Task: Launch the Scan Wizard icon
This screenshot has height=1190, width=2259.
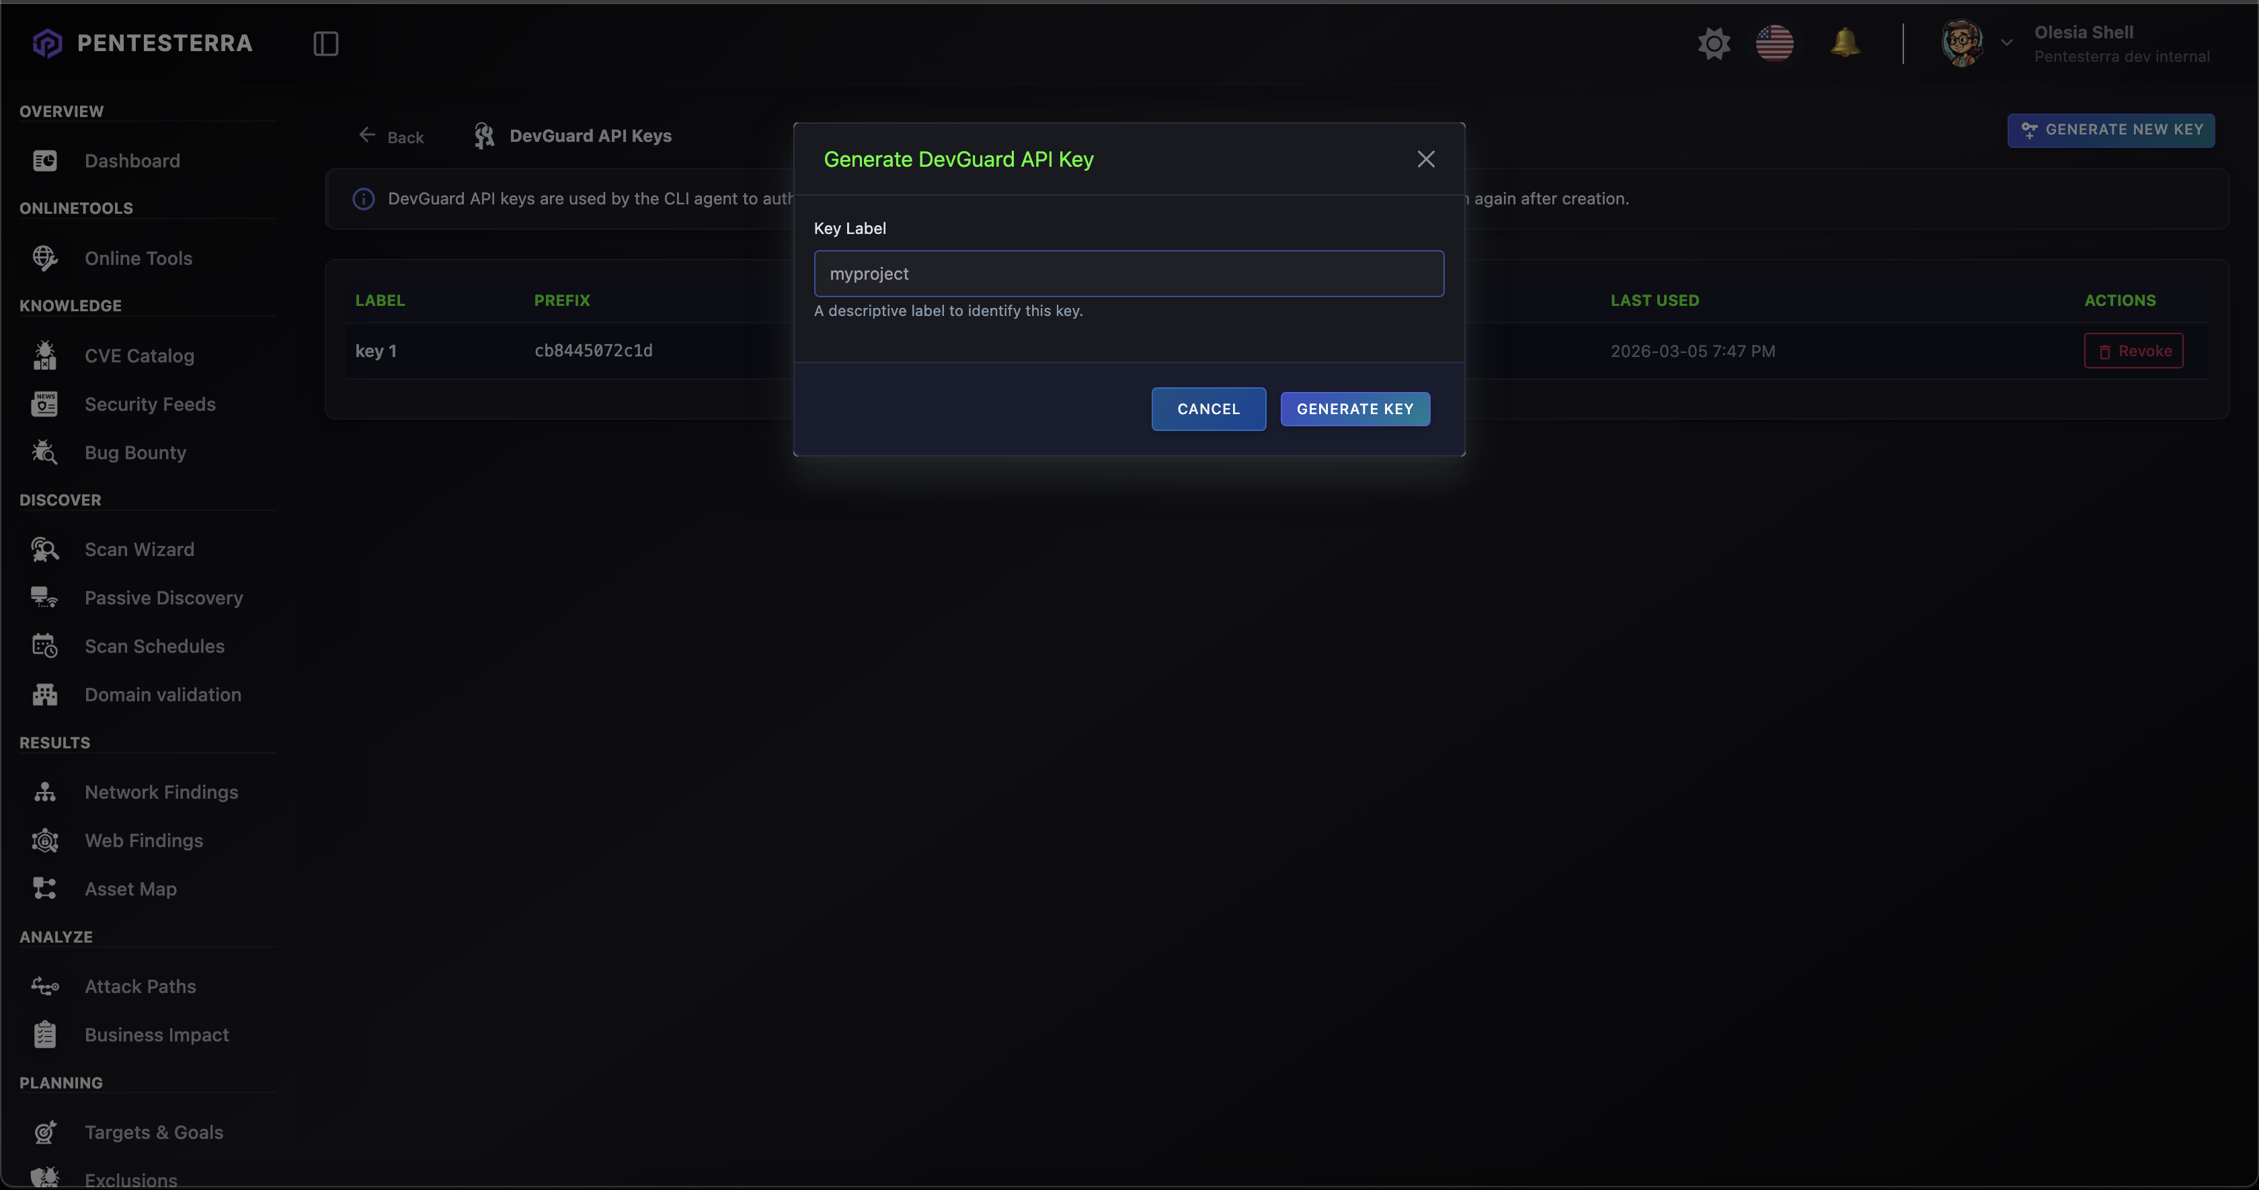Action: pyautogui.click(x=45, y=550)
